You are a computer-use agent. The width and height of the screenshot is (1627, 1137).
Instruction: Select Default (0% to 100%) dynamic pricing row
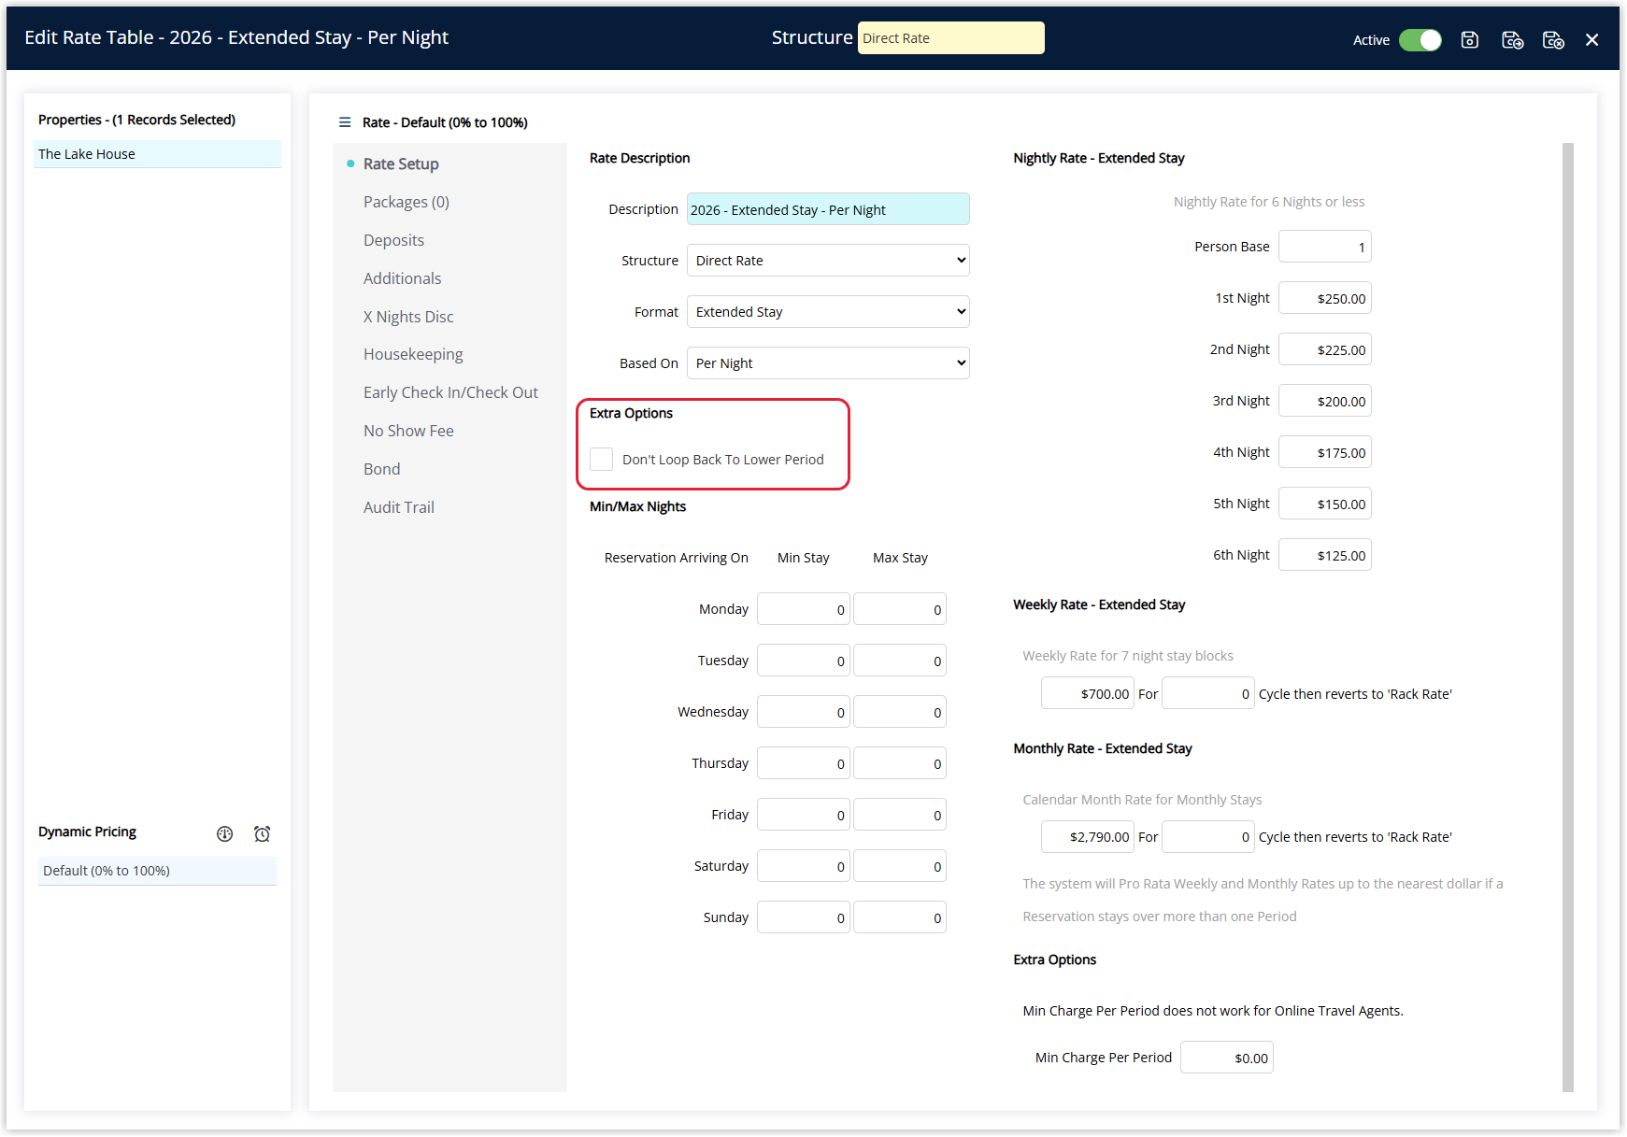pos(157,871)
